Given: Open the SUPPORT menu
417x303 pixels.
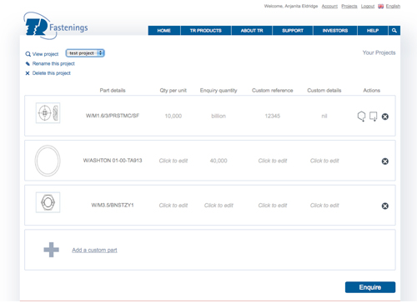Looking at the screenshot, I should (x=293, y=31).
